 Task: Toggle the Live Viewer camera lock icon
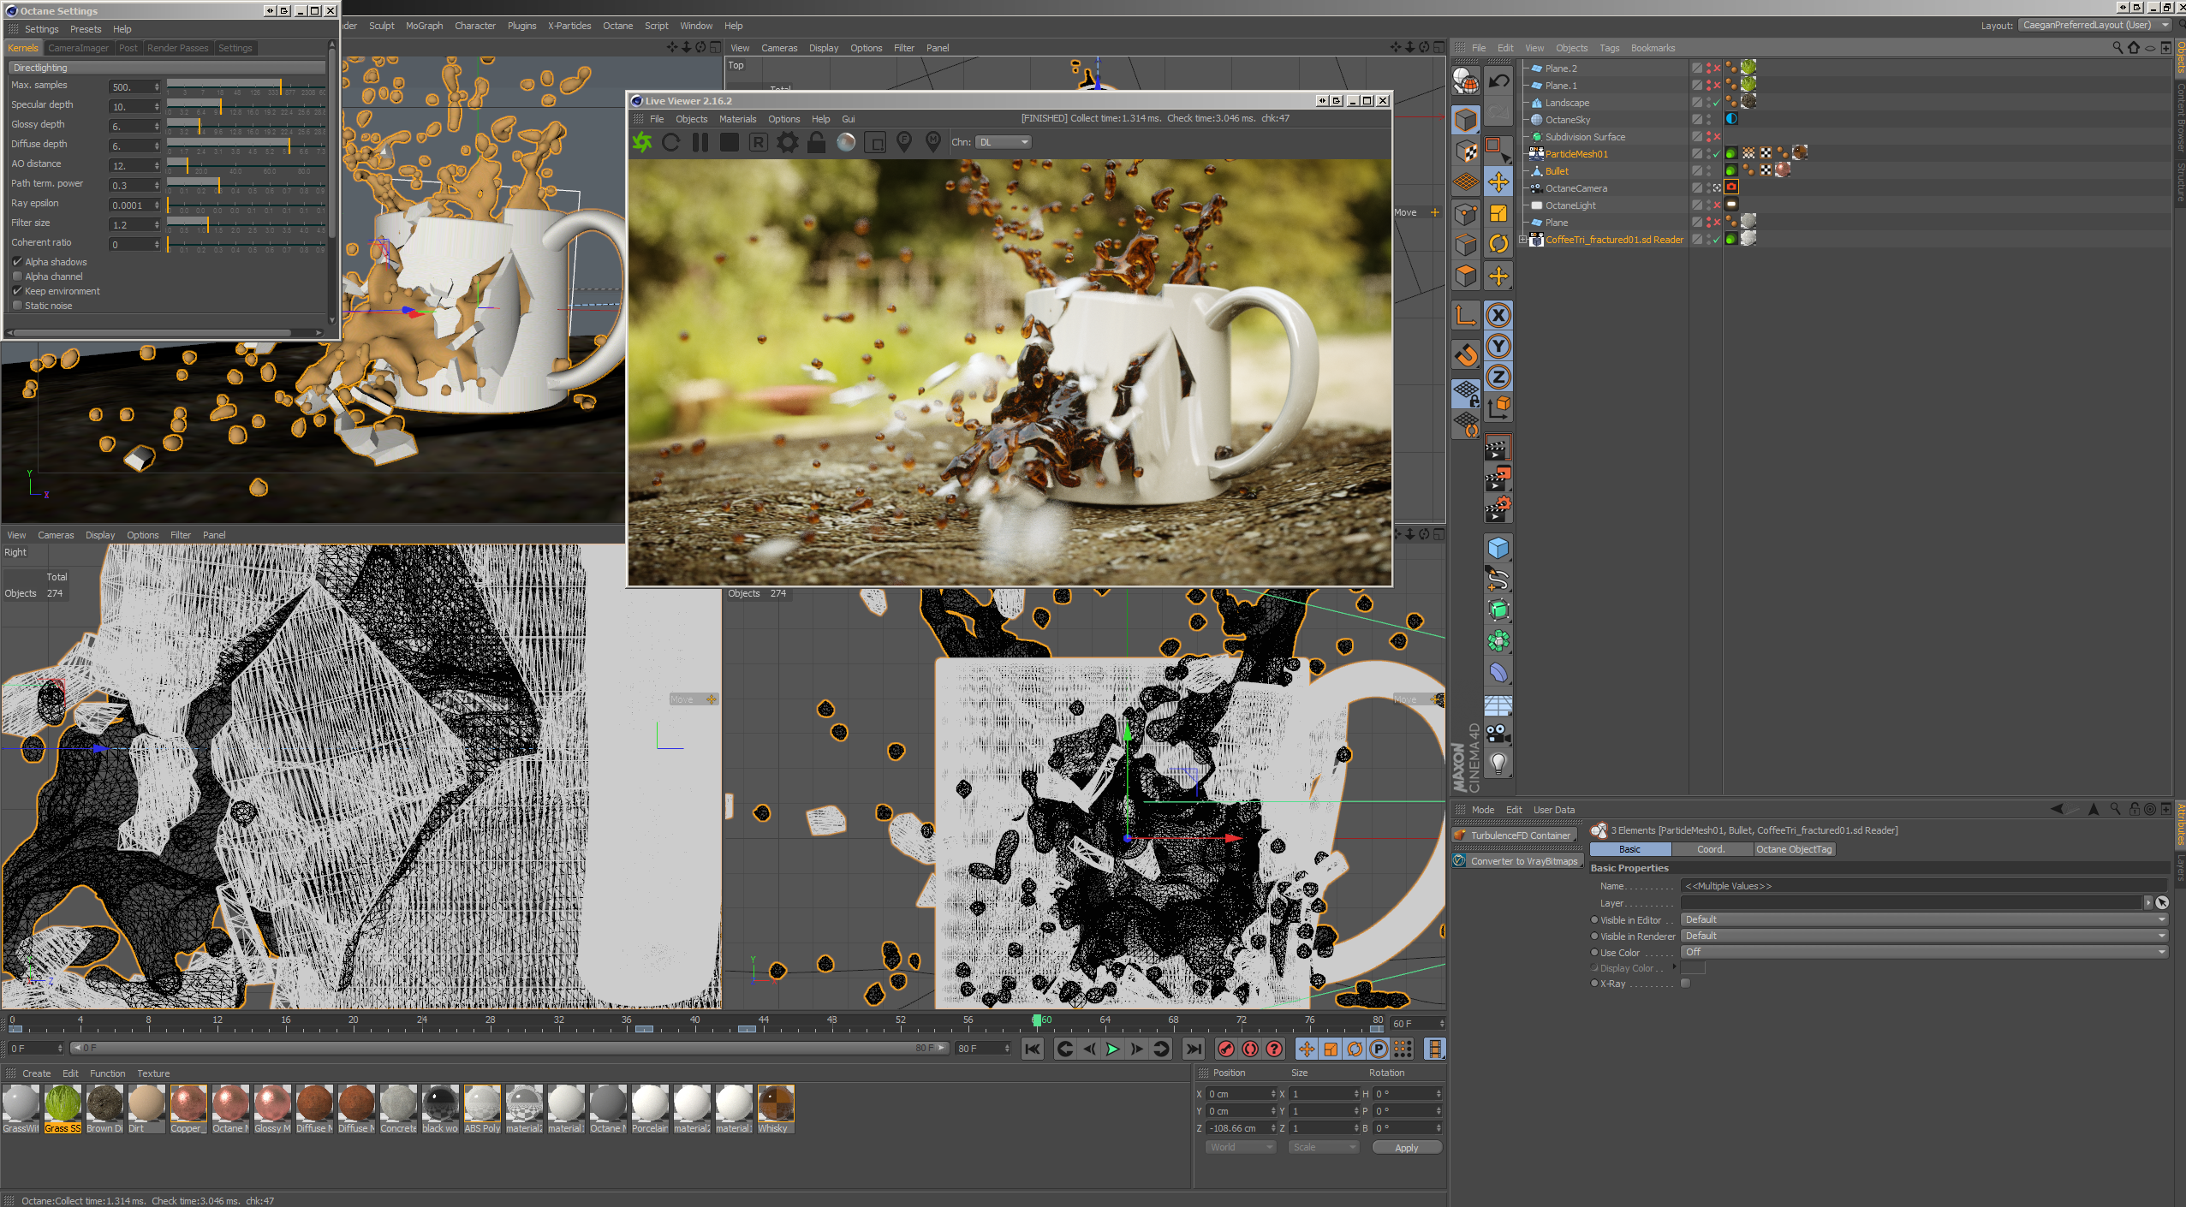tap(816, 143)
